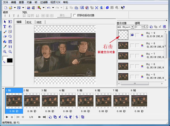Toggle 仅移动活动对象 checkbox
This screenshot has width=170, height=126.
[x=75, y=15]
